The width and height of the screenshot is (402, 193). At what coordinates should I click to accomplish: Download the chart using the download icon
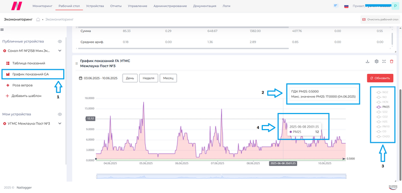(x=367, y=61)
